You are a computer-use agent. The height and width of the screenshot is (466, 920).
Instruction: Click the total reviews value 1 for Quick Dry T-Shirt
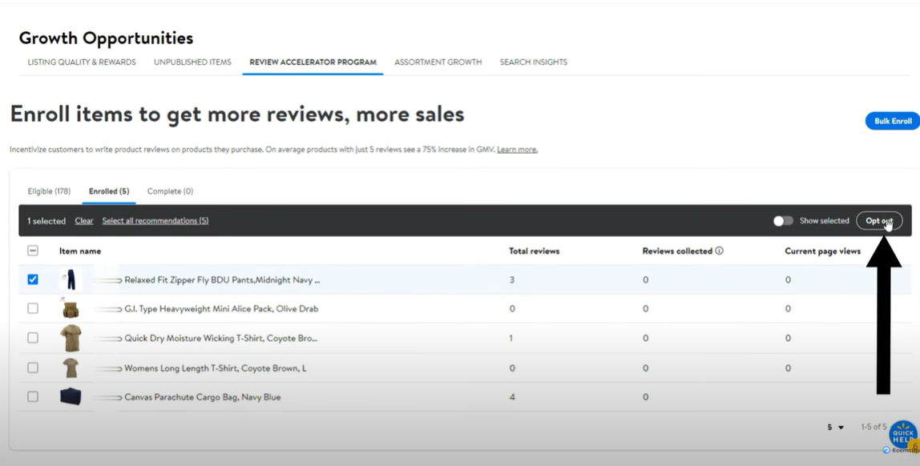tap(510, 338)
